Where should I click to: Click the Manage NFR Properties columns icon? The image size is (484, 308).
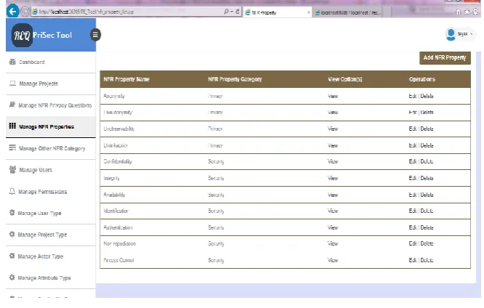coord(12,126)
